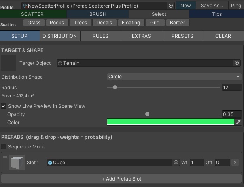The height and width of the screenshot is (187, 244).
Task: Switch to the SCATTER mode tab
Action: click(33, 14)
